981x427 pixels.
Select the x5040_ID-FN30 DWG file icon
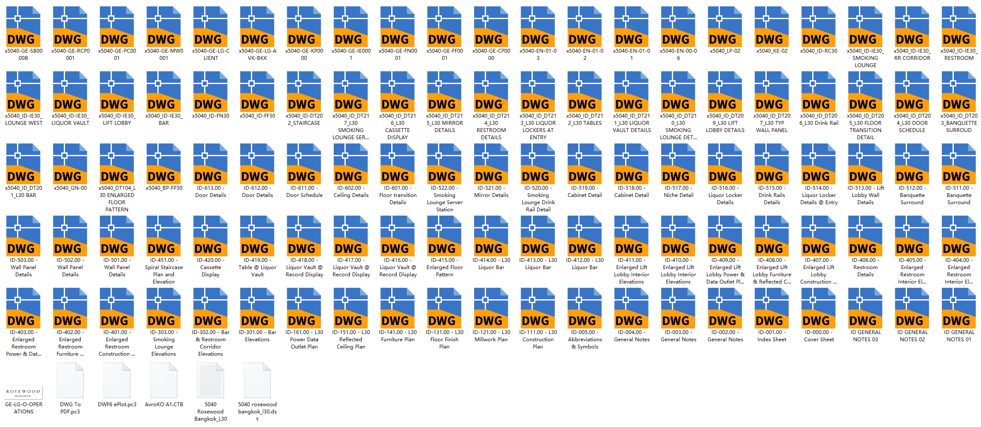210,91
